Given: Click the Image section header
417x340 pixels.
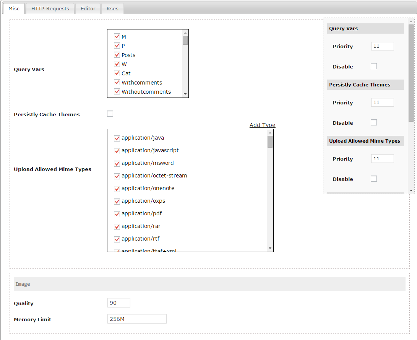Looking at the screenshot, I should click(209, 284).
